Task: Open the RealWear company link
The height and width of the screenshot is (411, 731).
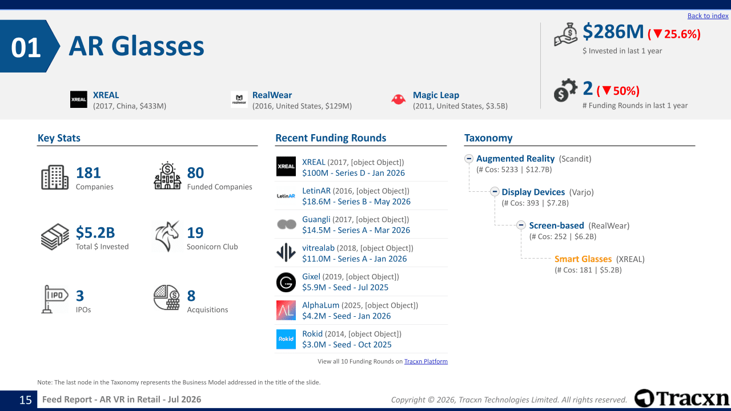Action: [272, 95]
